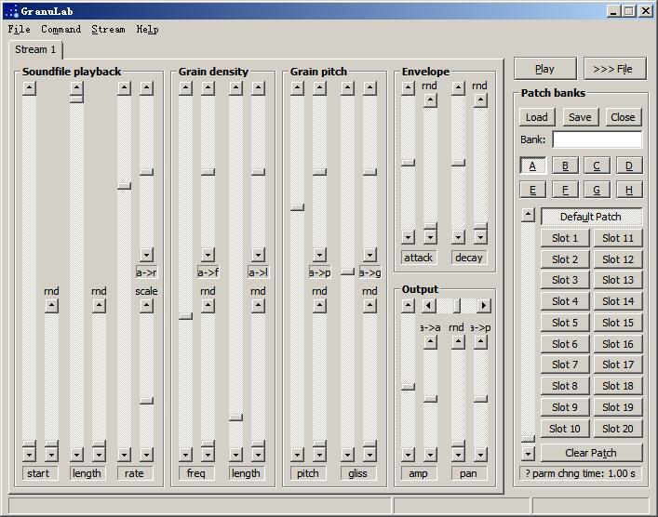Image resolution: width=658 pixels, height=517 pixels.
Task: Click the Output horizontal slider thumb
Action: click(x=456, y=306)
